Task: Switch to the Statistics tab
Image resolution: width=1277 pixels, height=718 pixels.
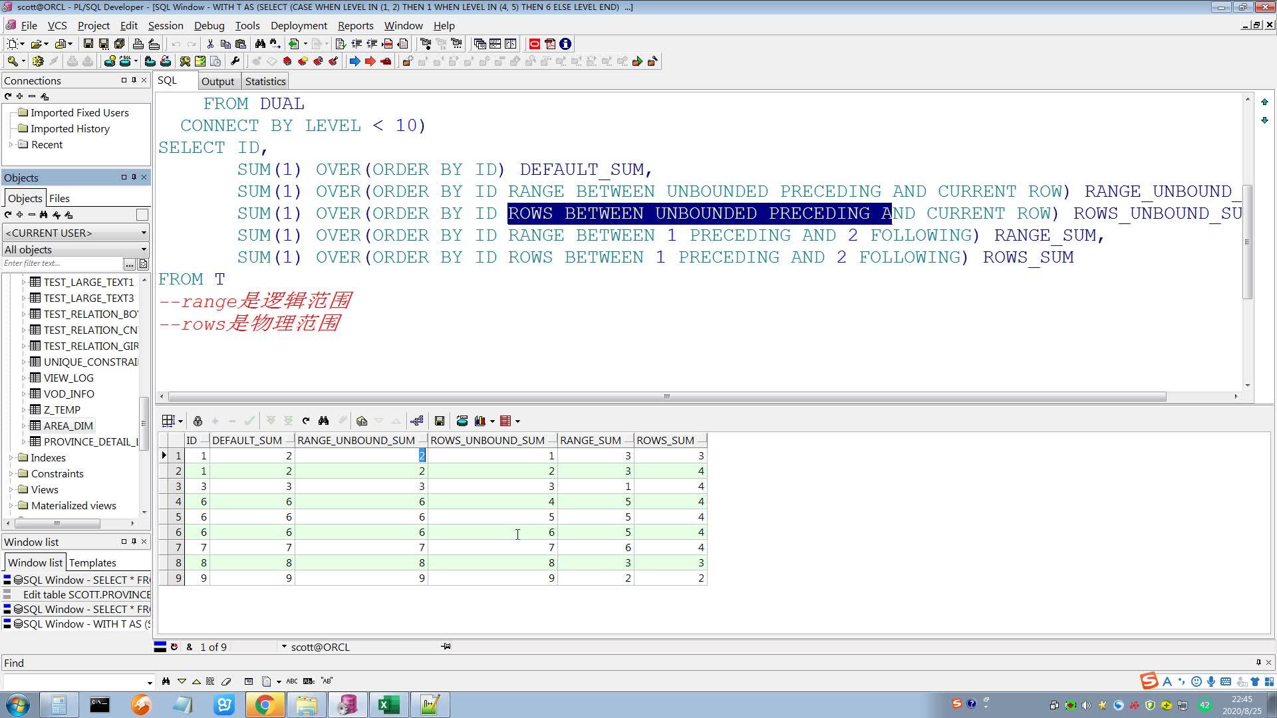Action: coord(265,81)
